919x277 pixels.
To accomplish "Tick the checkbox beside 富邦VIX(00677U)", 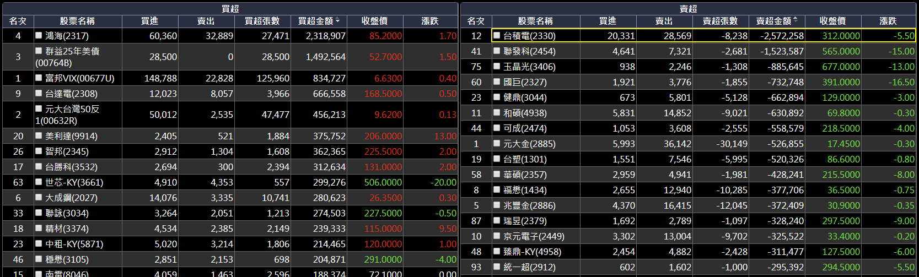I will click(39, 78).
